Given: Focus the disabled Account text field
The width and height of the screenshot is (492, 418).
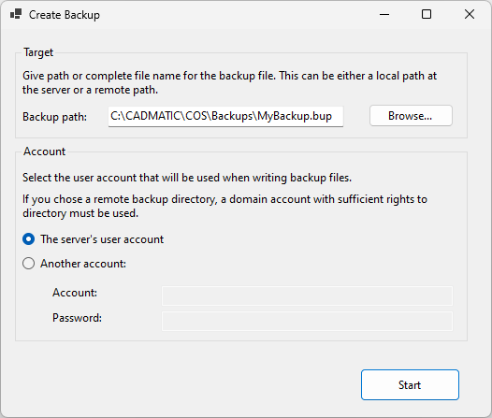Looking at the screenshot, I should click(307, 295).
